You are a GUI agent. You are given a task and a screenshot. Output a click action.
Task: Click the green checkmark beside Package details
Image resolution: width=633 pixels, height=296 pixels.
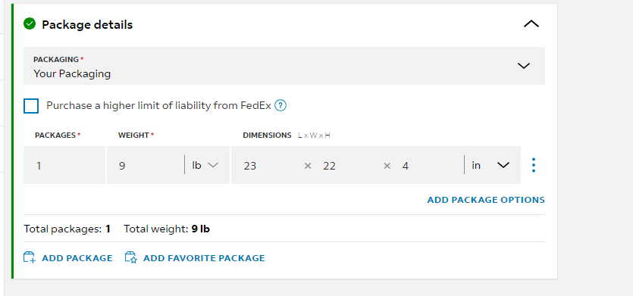pos(30,24)
